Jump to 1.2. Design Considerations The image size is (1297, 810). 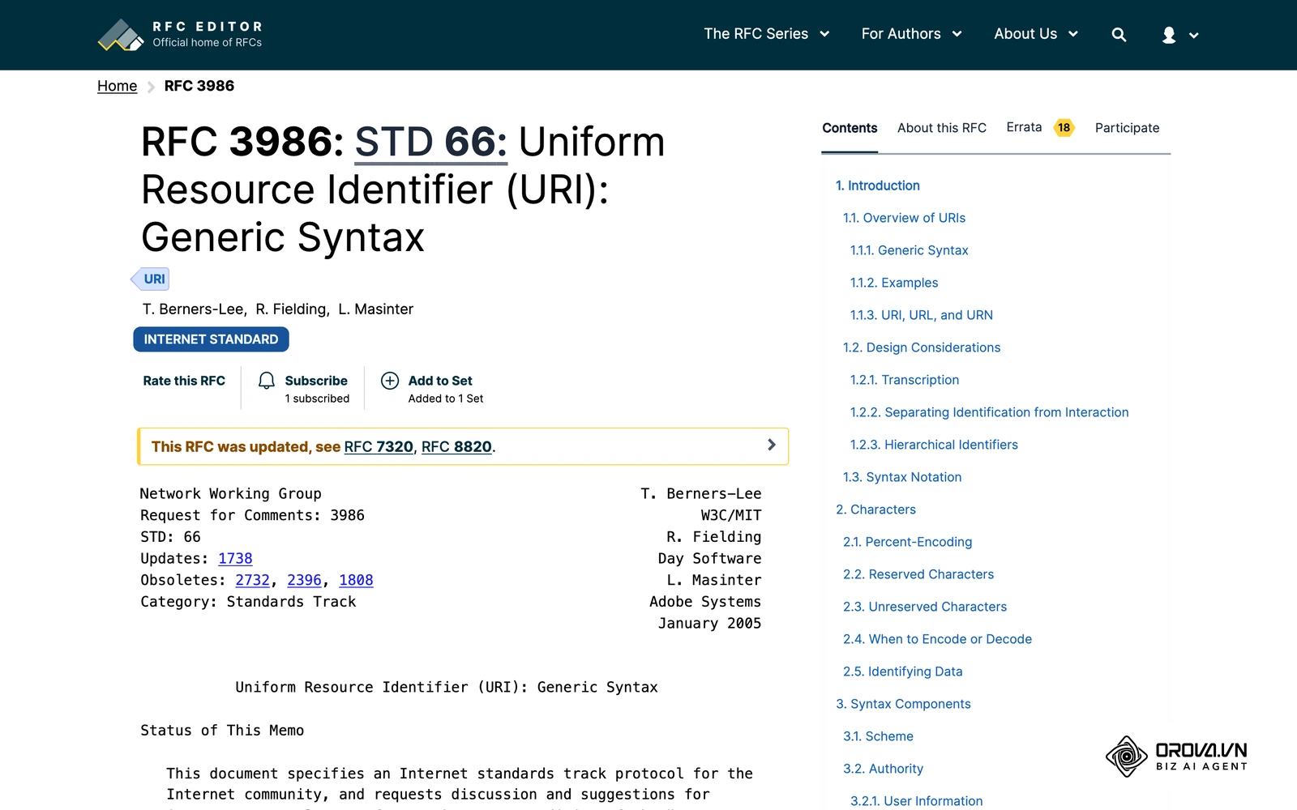click(x=922, y=347)
